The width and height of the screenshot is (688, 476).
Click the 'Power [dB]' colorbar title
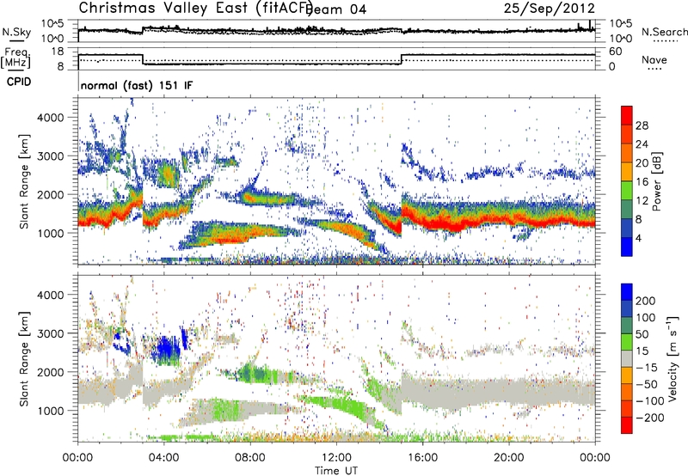[656, 181]
